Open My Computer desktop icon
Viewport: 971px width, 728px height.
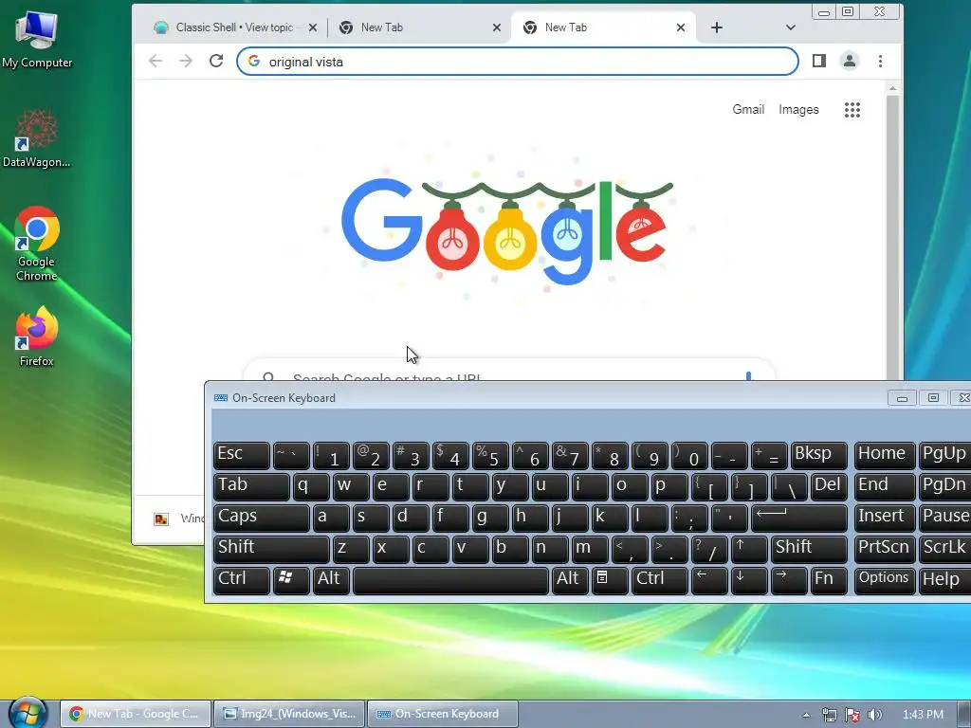[x=37, y=39]
